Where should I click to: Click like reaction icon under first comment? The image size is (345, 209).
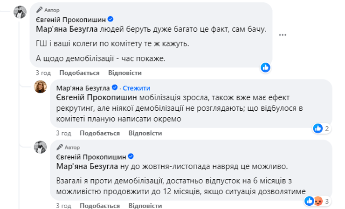tap(266, 67)
